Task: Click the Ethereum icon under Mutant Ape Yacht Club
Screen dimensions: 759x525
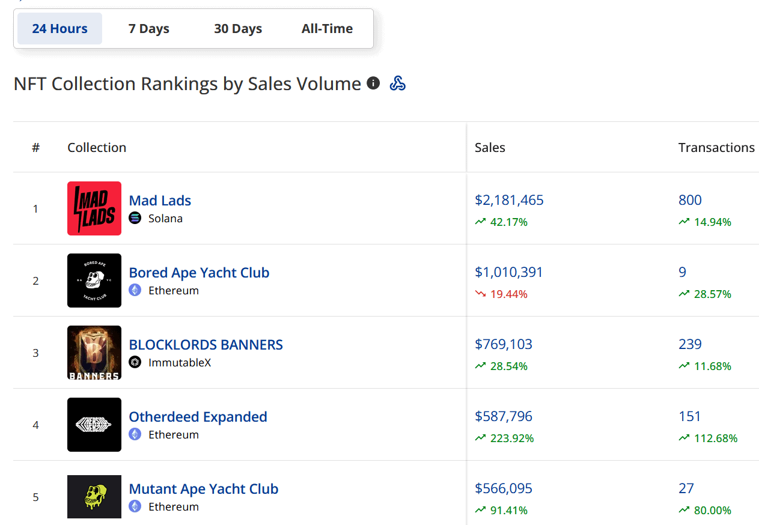Action: pyautogui.click(x=135, y=506)
